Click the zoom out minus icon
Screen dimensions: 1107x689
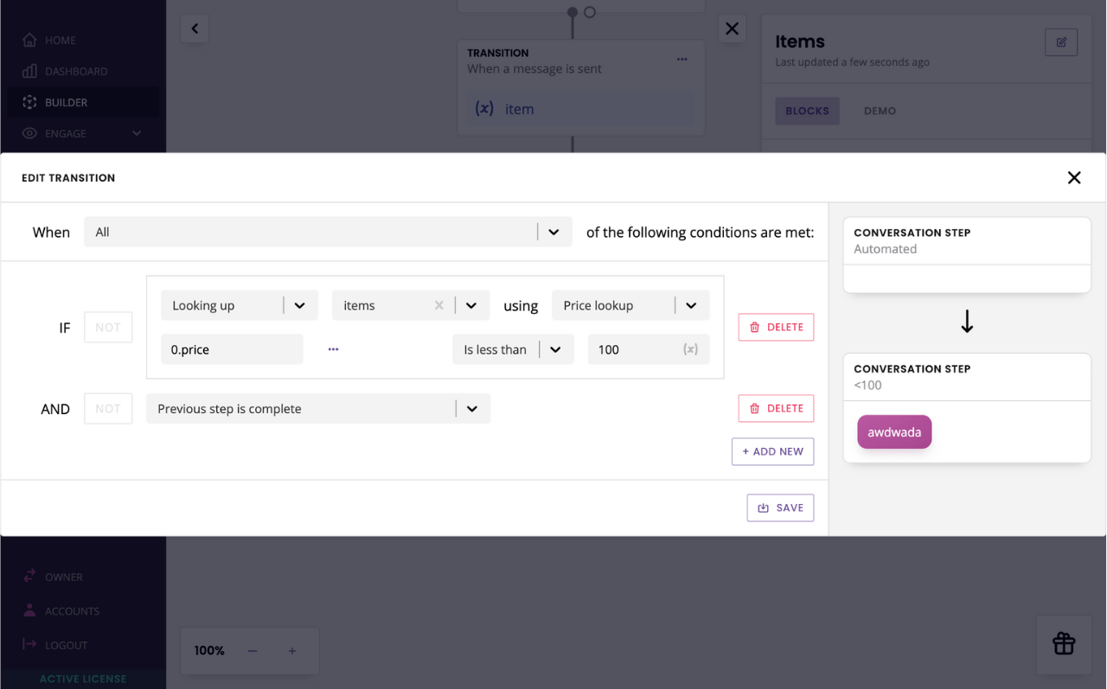pos(253,650)
